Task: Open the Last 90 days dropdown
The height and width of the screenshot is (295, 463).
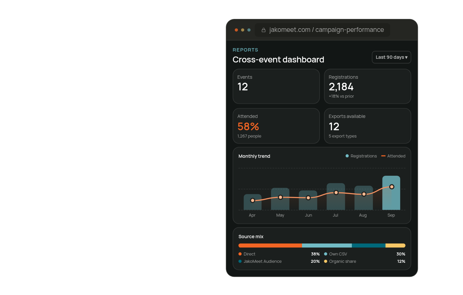Action: click(x=391, y=57)
